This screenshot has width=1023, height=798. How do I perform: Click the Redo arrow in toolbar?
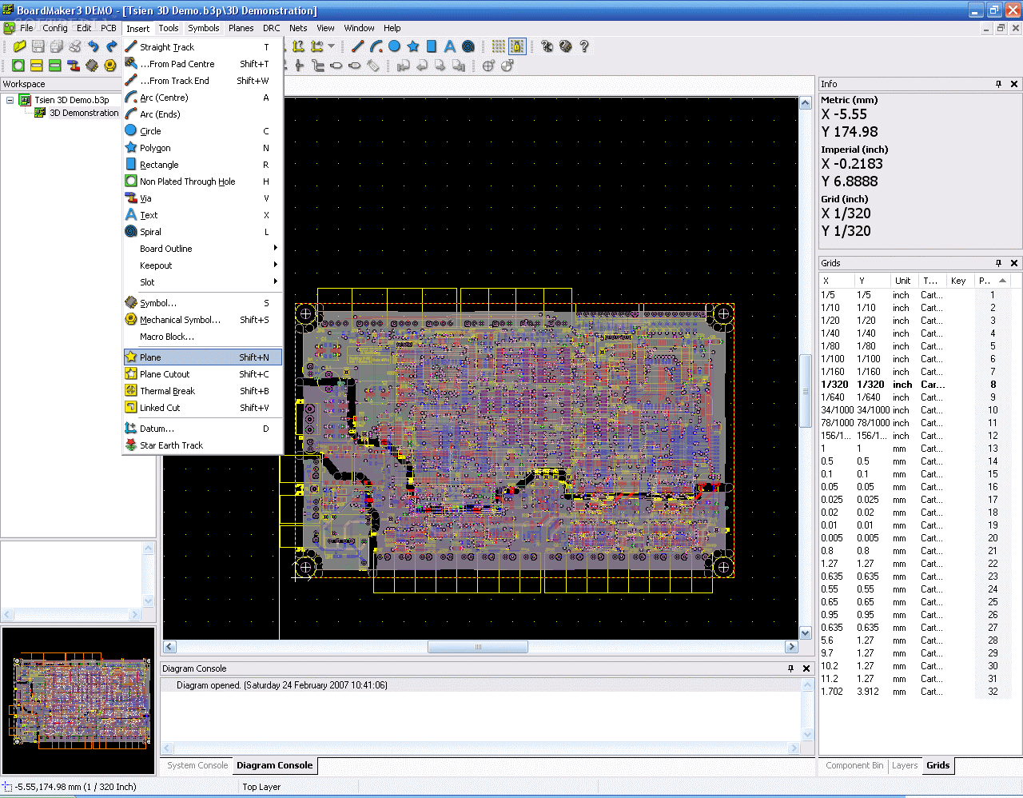pyautogui.click(x=112, y=46)
